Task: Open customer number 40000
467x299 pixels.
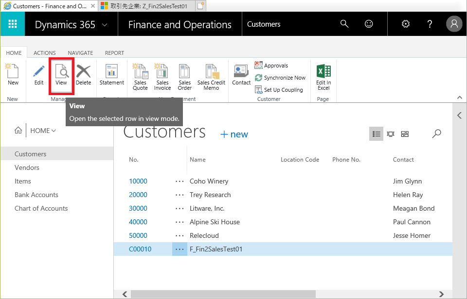Action: coord(138,222)
